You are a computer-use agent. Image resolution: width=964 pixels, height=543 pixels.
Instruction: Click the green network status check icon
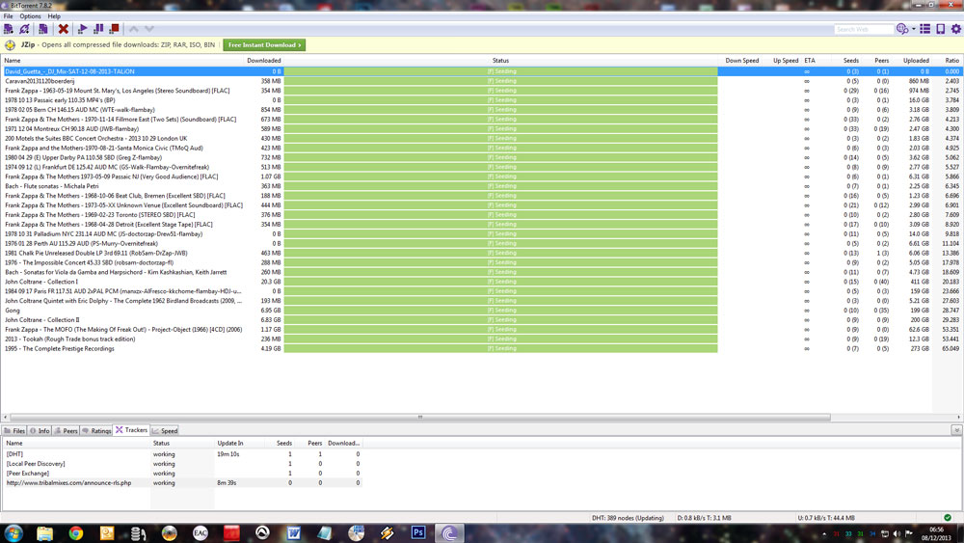[x=948, y=518]
